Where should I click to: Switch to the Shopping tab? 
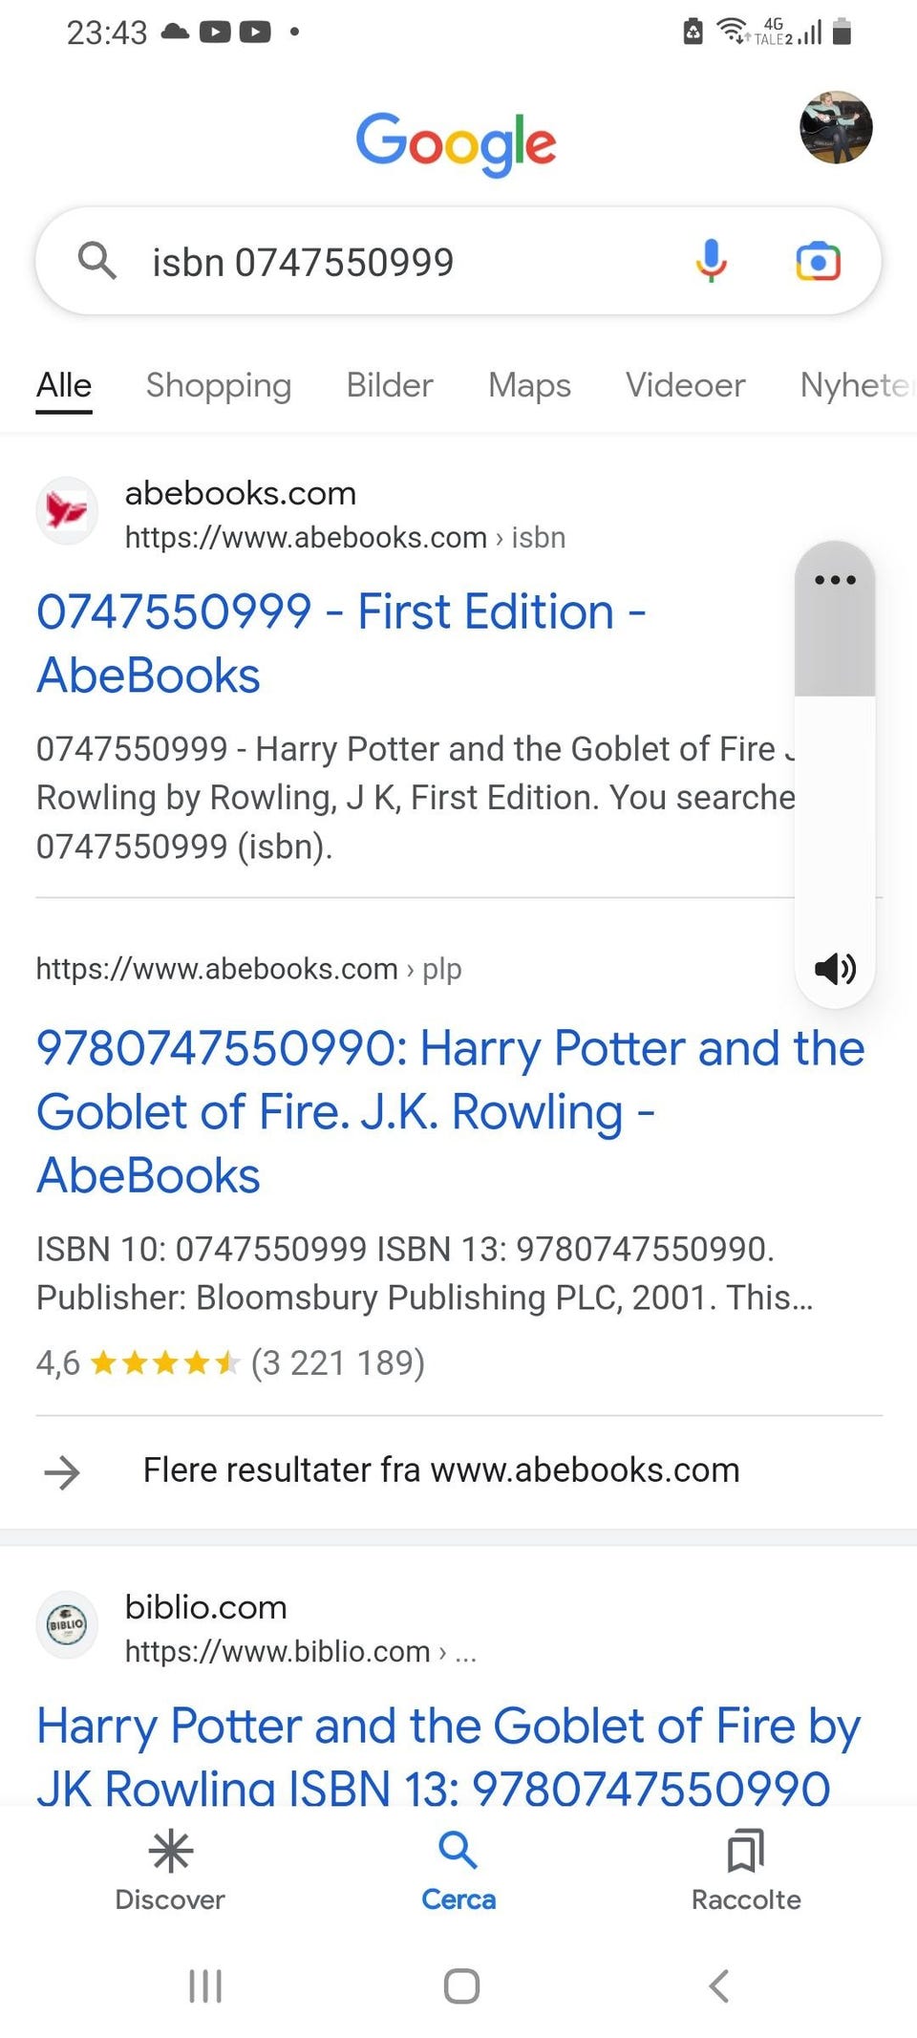point(218,385)
